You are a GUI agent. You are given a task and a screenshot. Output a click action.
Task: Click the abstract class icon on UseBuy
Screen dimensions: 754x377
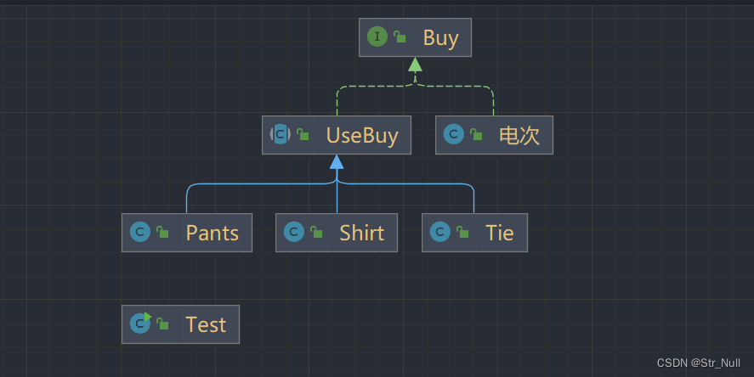[281, 134]
